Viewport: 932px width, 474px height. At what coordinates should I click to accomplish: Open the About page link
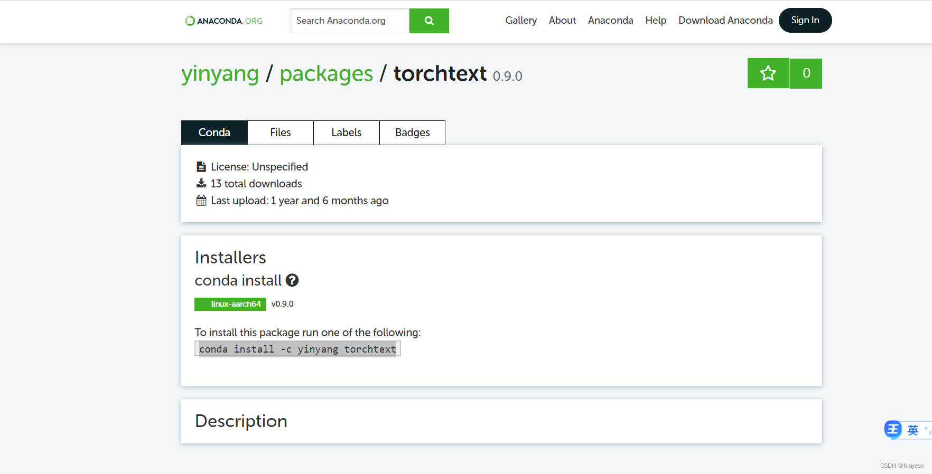pyautogui.click(x=562, y=20)
